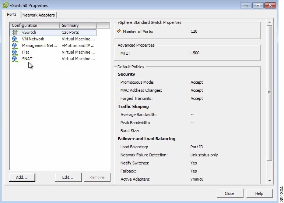The image size is (284, 203).
Task: Click 'Link status only' value
Action: [x=204, y=155]
